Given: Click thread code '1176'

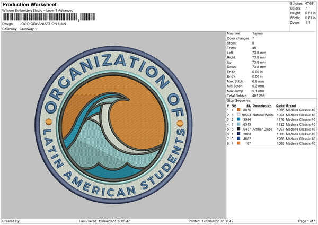Looking at the screenshot, I should pos(281,119).
